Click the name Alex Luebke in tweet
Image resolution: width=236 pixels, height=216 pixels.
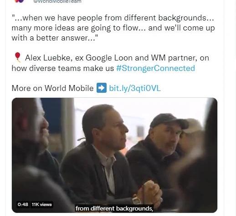47,58
